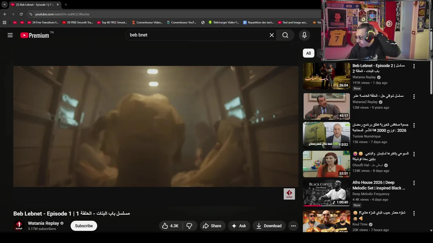The height and width of the screenshot is (243, 433).
Task: Open the 20 FREE Smooth Tra... bookmark
Action: click(x=77, y=23)
